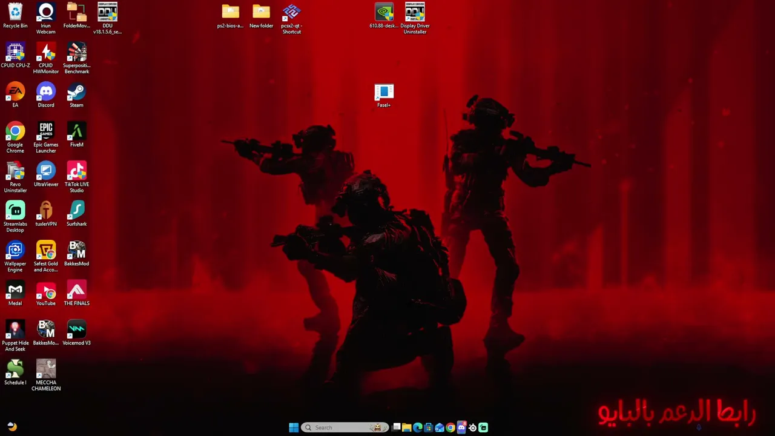Select the Surfshark desktop shortcut
The height and width of the screenshot is (436, 775).
pos(76,214)
